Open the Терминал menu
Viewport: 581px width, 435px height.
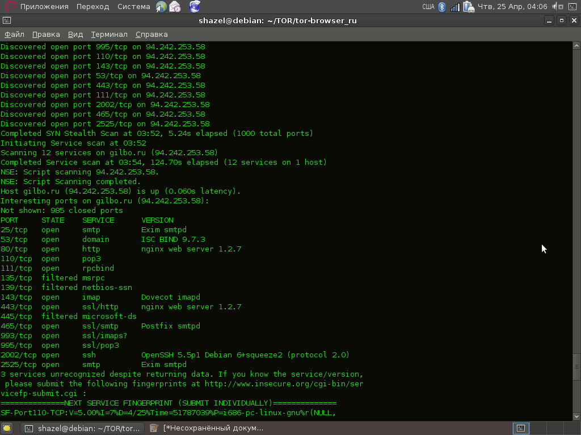pos(109,34)
